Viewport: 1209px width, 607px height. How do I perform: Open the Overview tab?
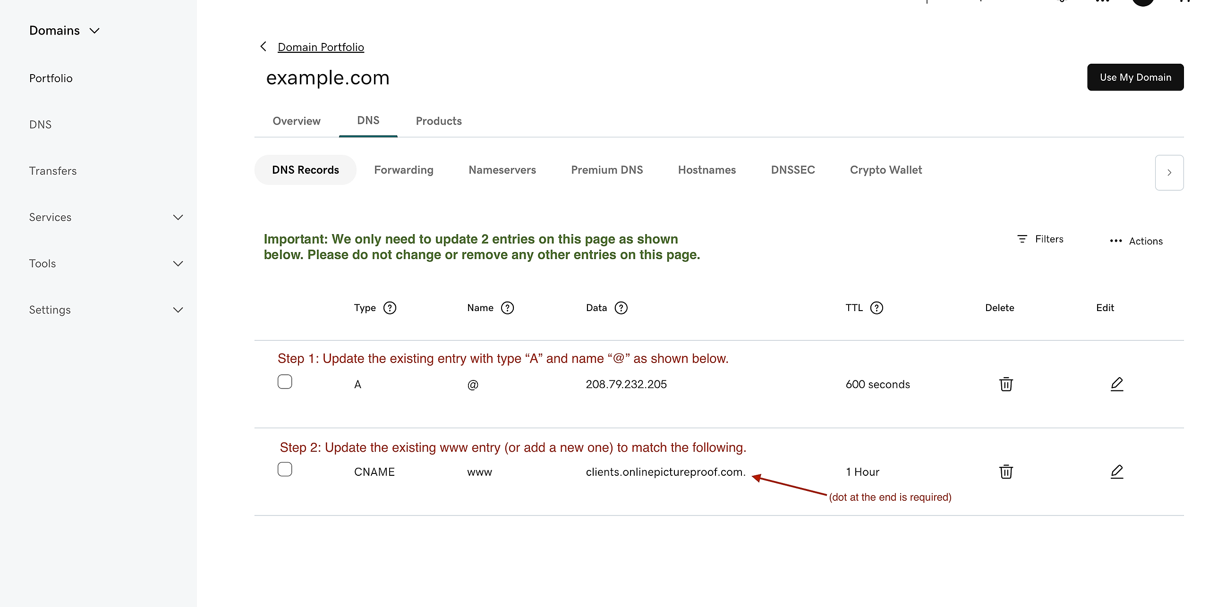point(297,121)
